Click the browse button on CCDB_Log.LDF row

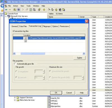click(x=25, y=38)
